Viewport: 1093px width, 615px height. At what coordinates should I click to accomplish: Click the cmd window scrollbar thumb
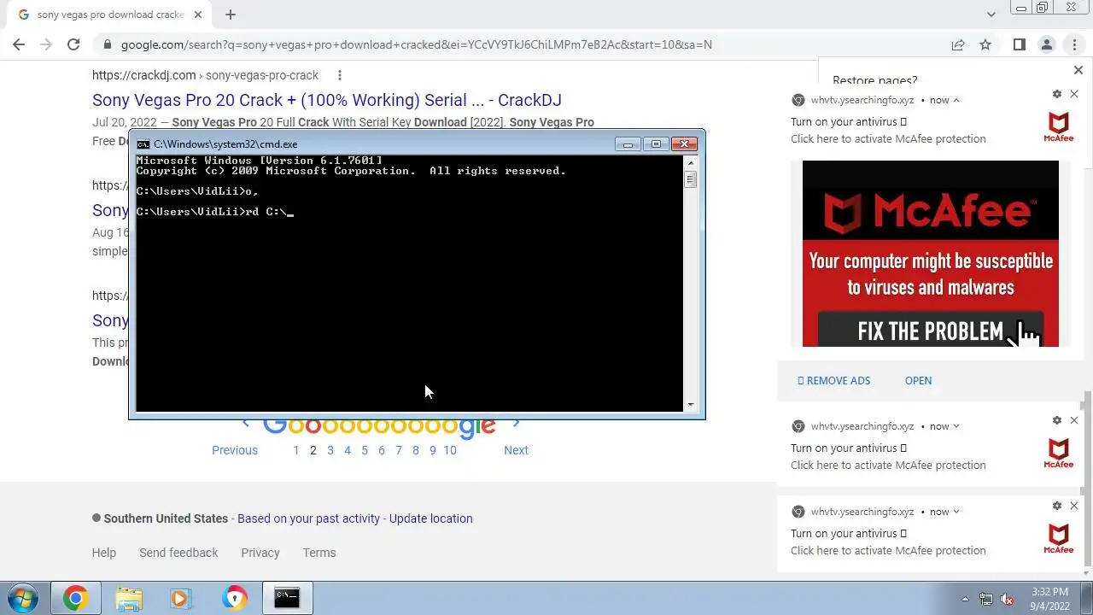click(690, 179)
